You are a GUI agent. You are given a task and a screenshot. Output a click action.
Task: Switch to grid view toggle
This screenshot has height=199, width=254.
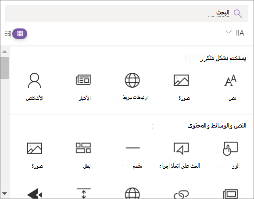pyautogui.click(x=20, y=33)
